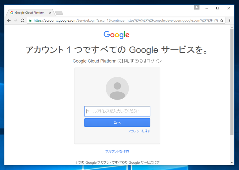Click the scrollbar down arrow
239x170 pixels.
232,162
